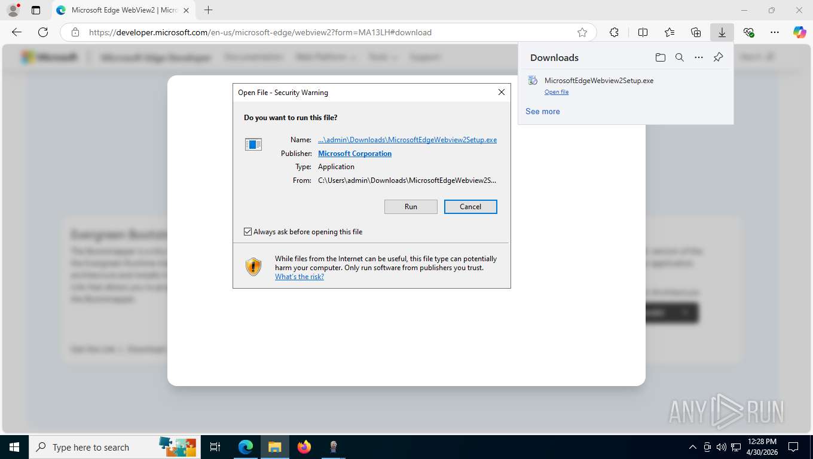The width and height of the screenshot is (813, 459).
Task: Click the Cancel button
Action: [470, 207]
